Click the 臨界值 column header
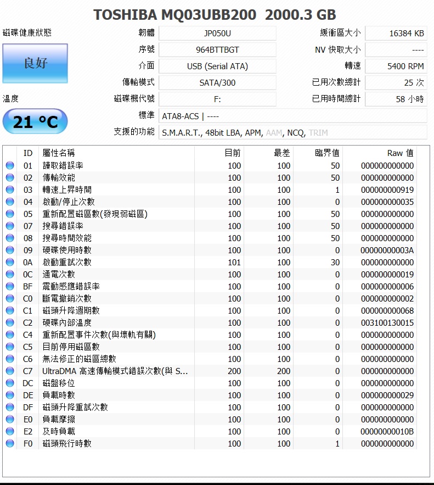Image resolution: width=434 pixels, height=485 pixels. [x=318, y=153]
